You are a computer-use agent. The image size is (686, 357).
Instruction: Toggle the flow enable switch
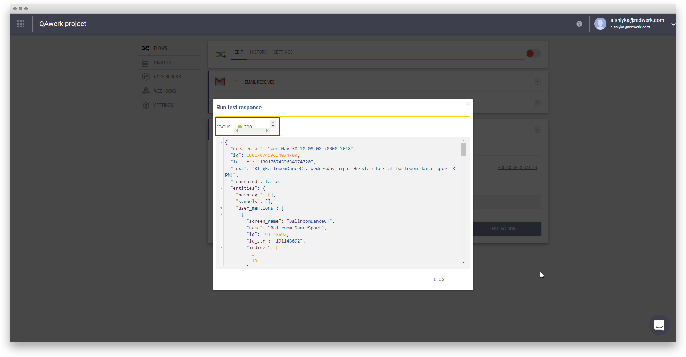click(533, 53)
